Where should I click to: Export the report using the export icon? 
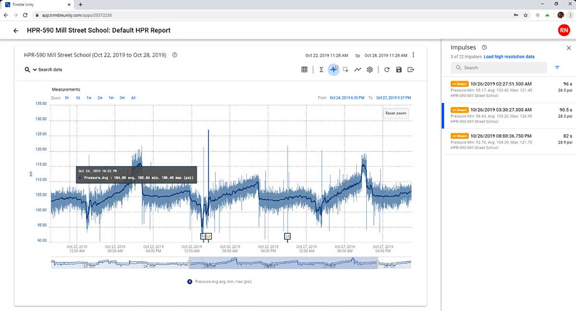(x=411, y=70)
